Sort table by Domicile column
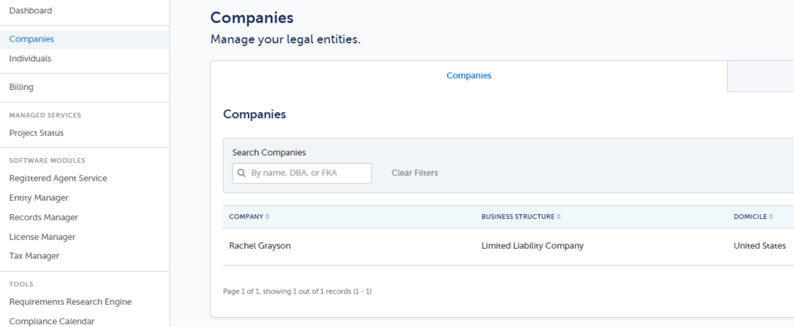Viewport: 794px width, 327px height. pyautogui.click(x=771, y=217)
